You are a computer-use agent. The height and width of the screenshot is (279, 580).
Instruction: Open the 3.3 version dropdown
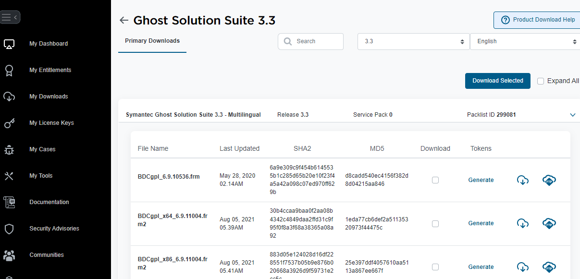coord(414,41)
